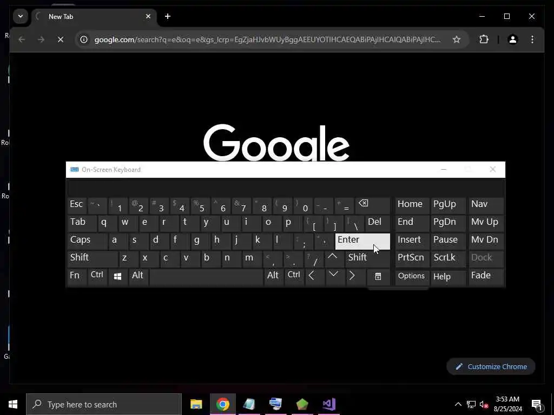Select the New Tab tab
The width and height of the screenshot is (554, 415).
(95, 16)
